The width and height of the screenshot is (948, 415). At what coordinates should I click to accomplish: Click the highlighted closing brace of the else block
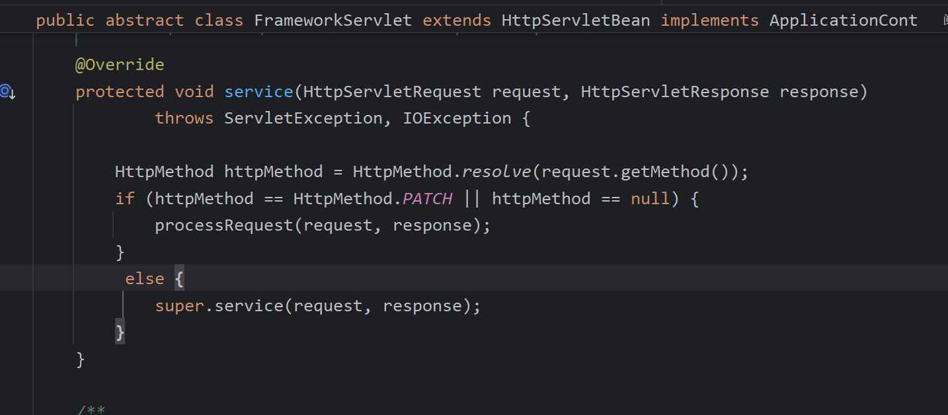120,332
